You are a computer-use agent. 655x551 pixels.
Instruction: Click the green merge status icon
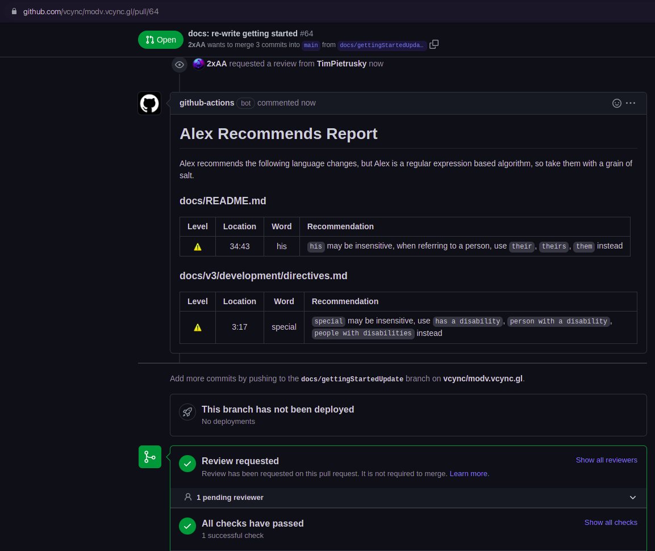coord(150,457)
